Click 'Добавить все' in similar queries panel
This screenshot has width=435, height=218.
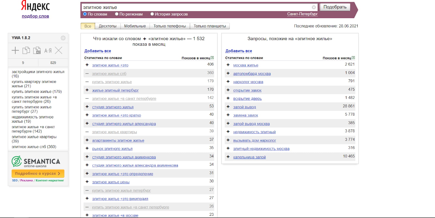[x=238, y=51]
